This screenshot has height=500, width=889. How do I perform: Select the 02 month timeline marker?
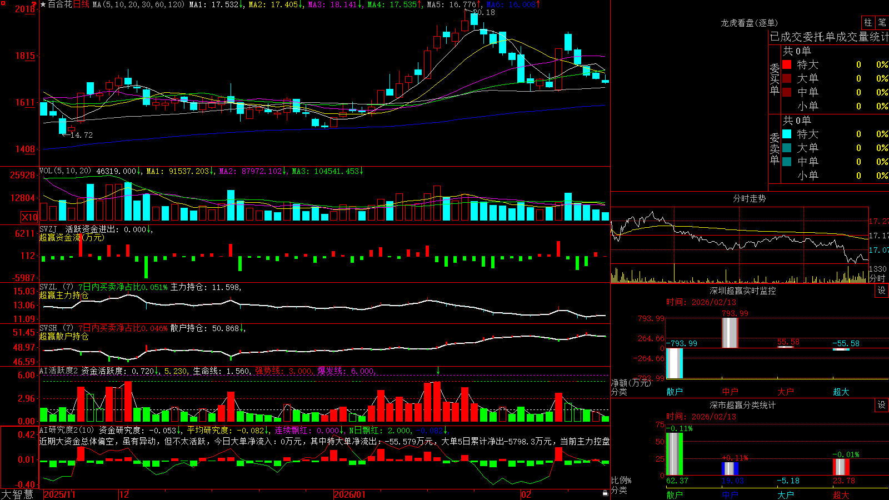click(x=526, y=494)
